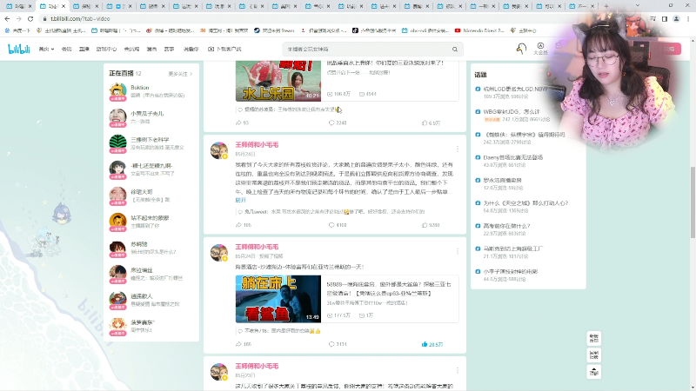Click the middle floating side button
This screenshot has width=696, height=391.
pos(594,355)
